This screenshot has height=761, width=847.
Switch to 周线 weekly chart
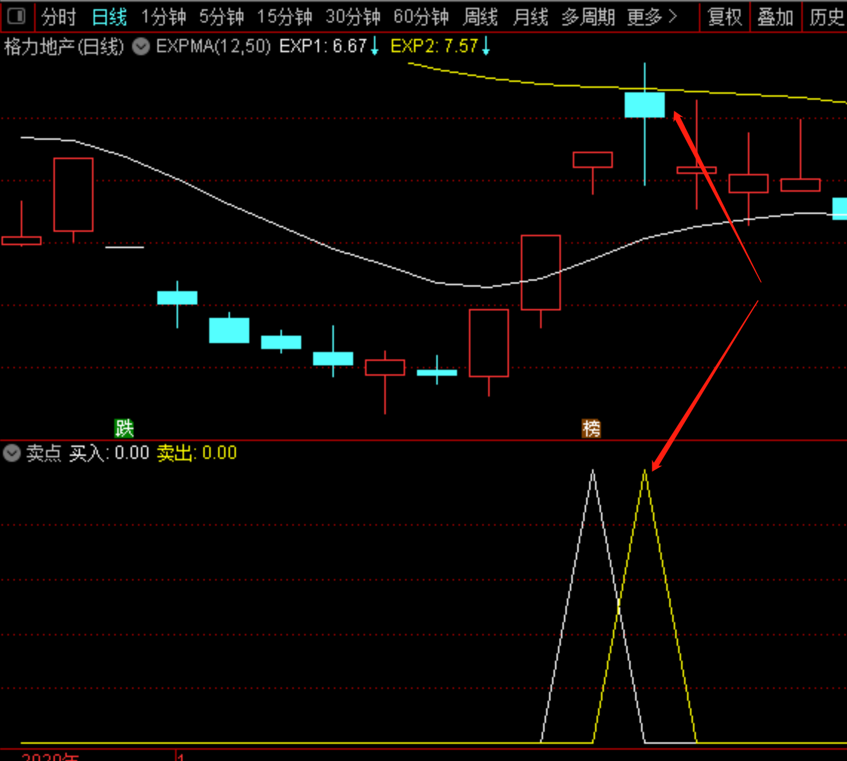point(480,17)
